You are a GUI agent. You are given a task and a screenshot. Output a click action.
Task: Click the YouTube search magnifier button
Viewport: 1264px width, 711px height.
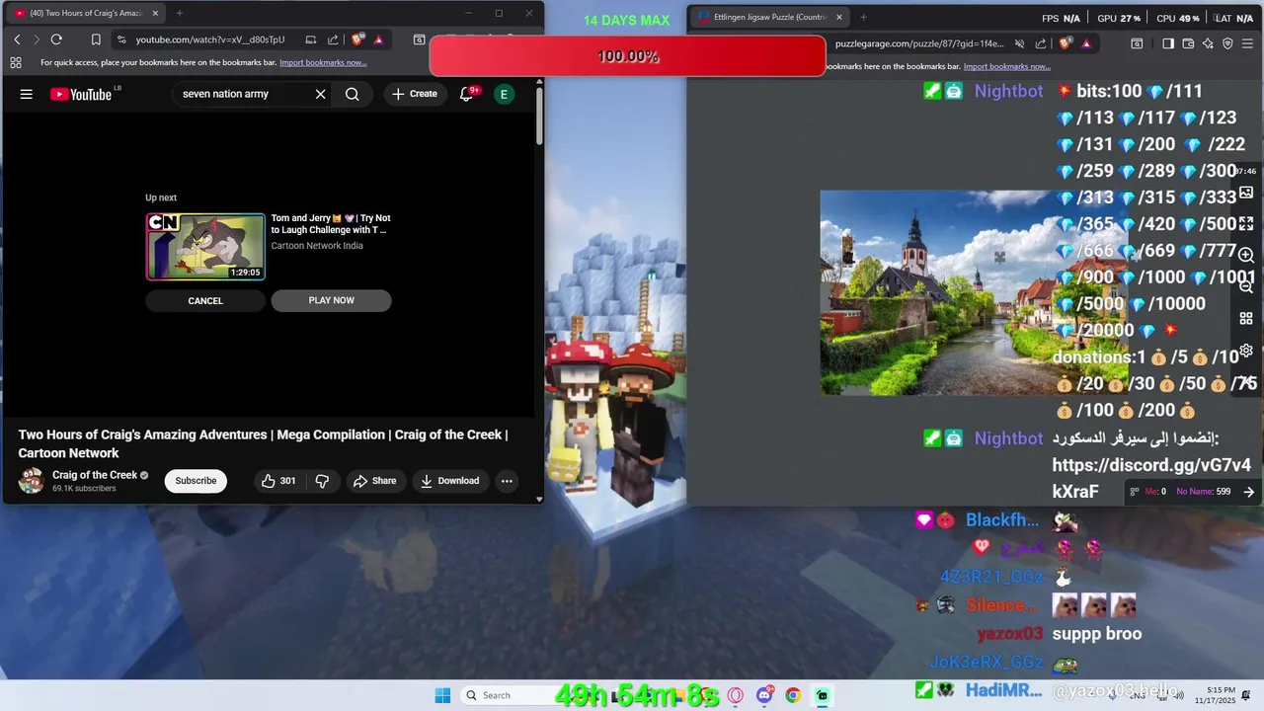coord(353,94)
